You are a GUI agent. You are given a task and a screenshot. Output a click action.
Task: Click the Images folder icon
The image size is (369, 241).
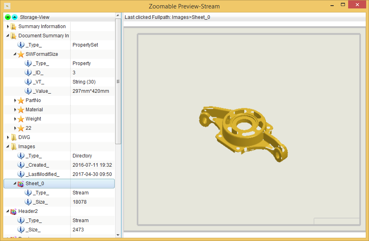13,147
